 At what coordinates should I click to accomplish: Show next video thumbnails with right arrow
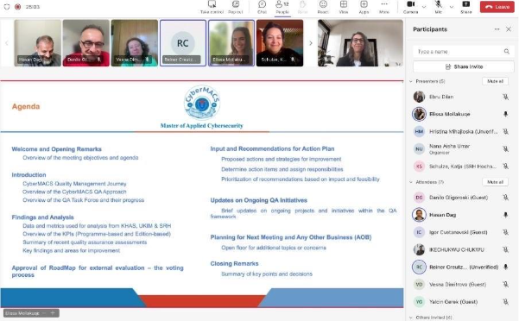pos(311,43)
